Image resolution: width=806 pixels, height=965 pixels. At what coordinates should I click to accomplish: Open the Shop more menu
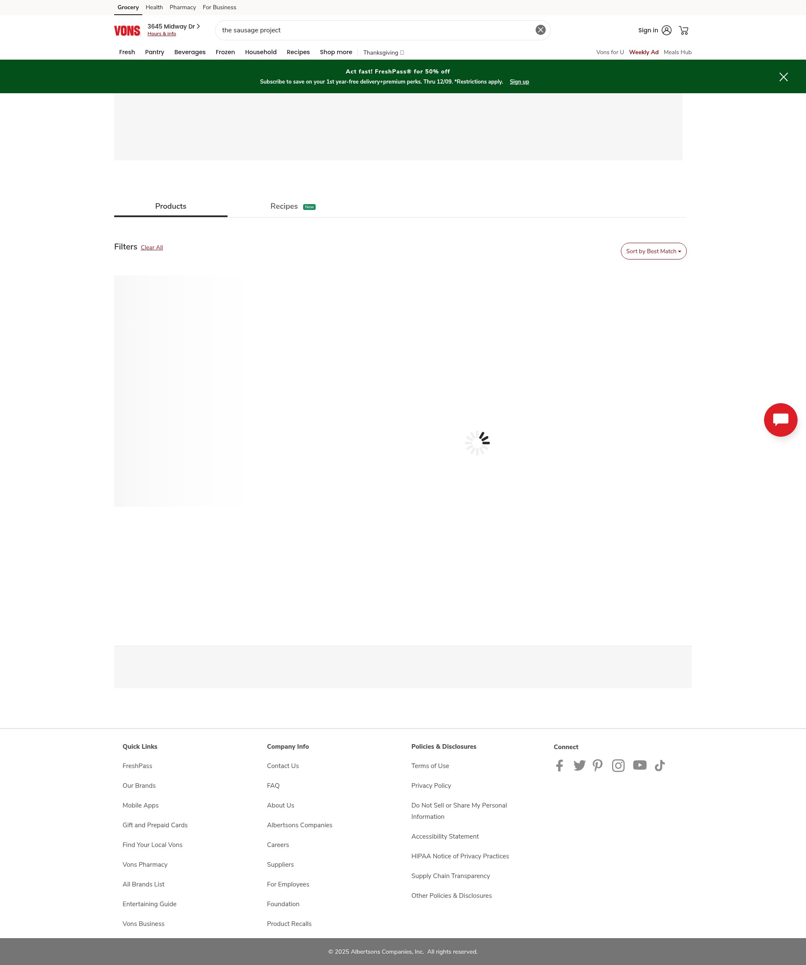[336, 52]
